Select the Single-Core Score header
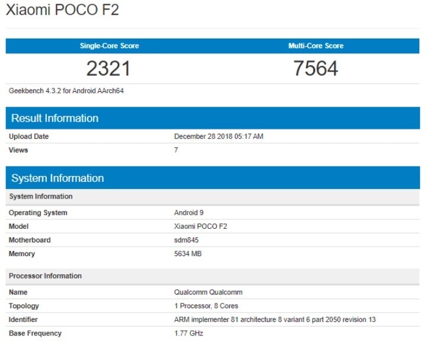 pyautogui.click(x=109, y=46)
